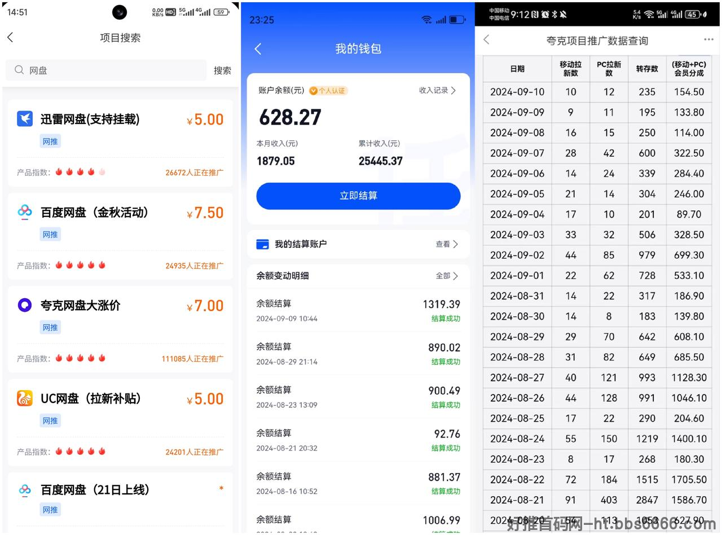
Task: Tap the 立即结算 button
Action: tap(358, 196)
